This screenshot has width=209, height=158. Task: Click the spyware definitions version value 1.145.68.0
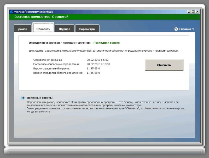click(93, 73)
